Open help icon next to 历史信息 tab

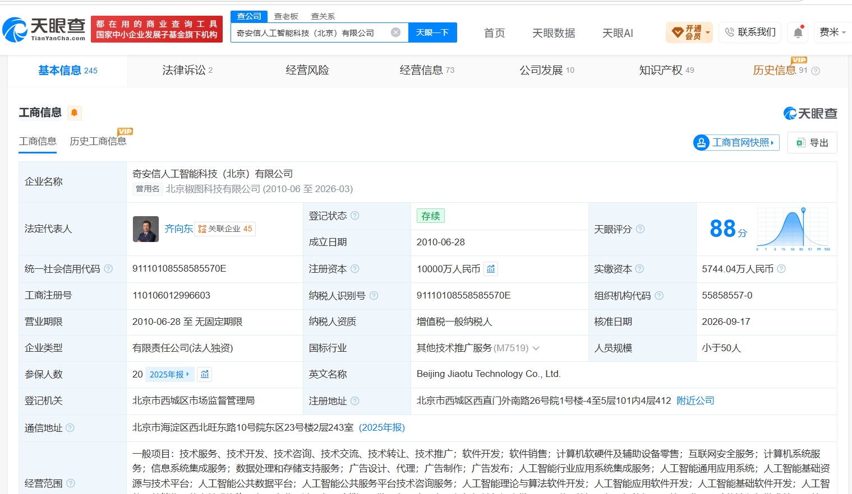click(x=816, y=71)
